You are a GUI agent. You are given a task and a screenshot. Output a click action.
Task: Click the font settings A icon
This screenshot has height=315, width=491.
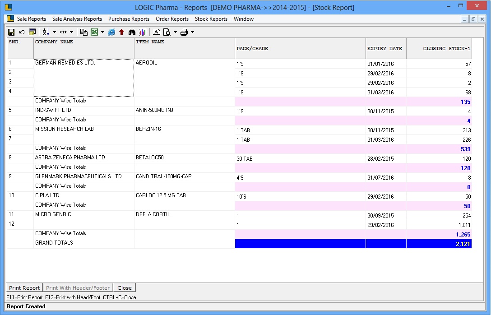(157, 32)
